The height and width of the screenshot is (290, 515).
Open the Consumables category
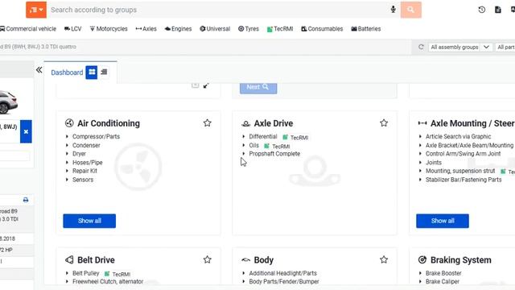[x=322, y=29]
